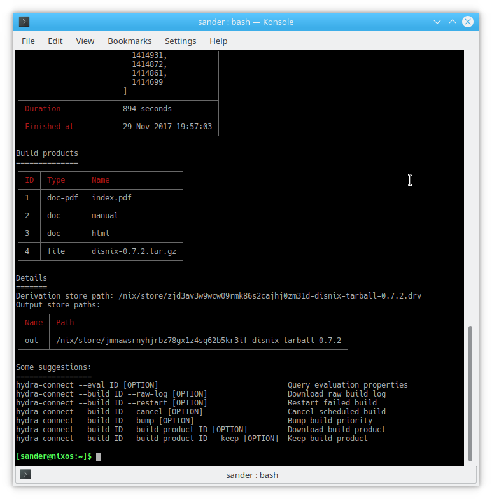This screenshot has height=499, width=492.
Task: Click the '--raw-log' suggestion command
Action: click(x=112, y=394)
